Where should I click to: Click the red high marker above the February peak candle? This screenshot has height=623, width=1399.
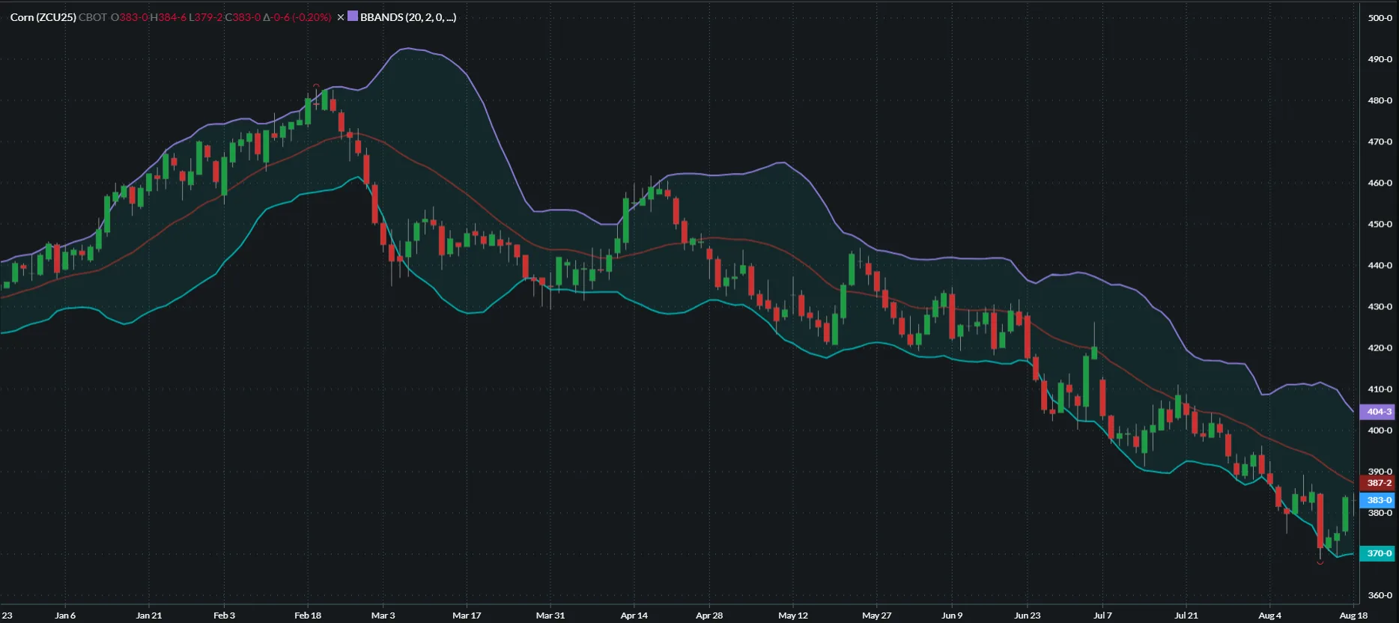click(x=317, y=86)
